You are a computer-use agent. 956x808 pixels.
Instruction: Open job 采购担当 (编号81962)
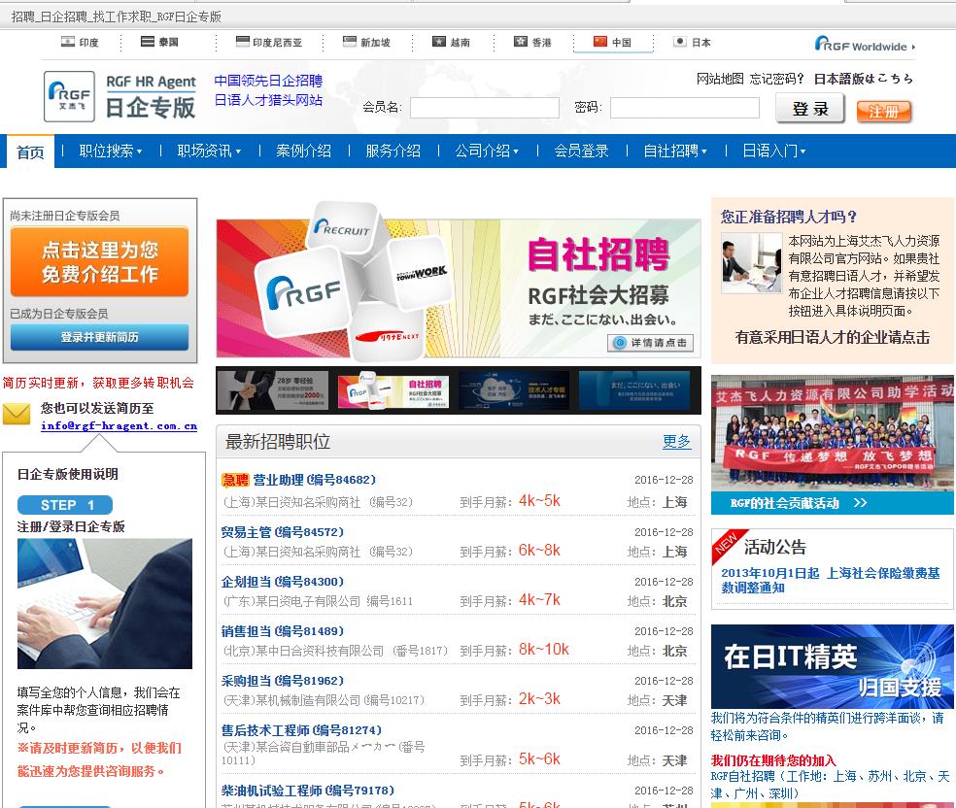pos(283,680)
